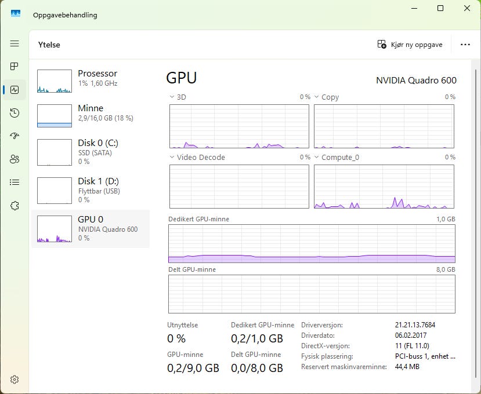Open the Compute_0 graph dropdown
The height and width of the screenshot is (394, 481).
(317, 157)
